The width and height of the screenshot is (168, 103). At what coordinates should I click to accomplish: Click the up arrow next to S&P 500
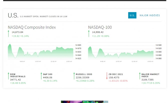coord(41,76)
